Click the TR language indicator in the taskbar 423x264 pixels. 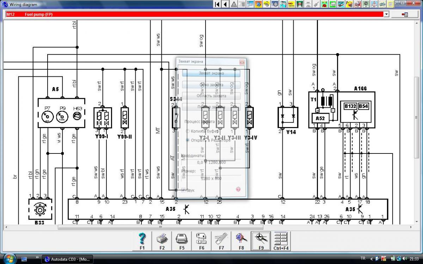[x=363, y=258]
